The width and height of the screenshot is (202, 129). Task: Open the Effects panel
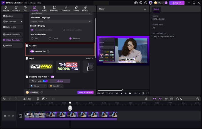point(85,9)
